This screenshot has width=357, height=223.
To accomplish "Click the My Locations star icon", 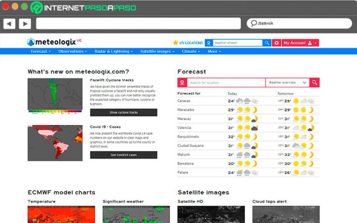I will pyautogui.click(x=176, y=43).
